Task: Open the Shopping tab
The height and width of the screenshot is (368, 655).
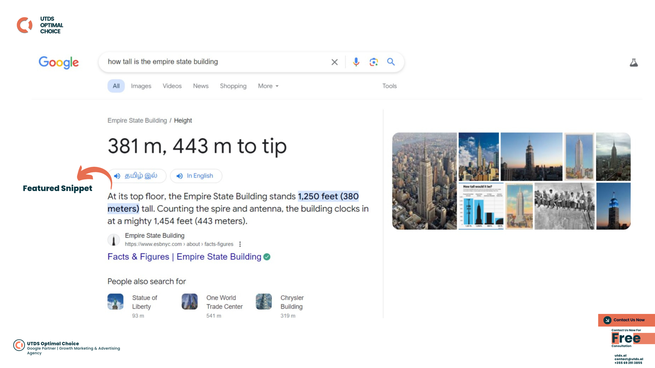Action: (x=233, y=86)
